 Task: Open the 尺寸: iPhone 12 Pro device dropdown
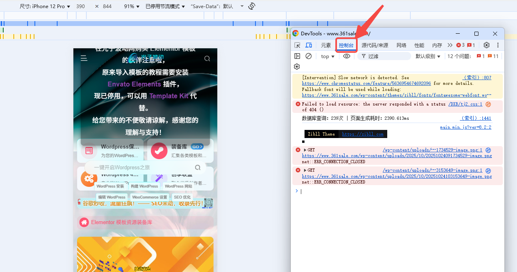(x=45, y=6)
